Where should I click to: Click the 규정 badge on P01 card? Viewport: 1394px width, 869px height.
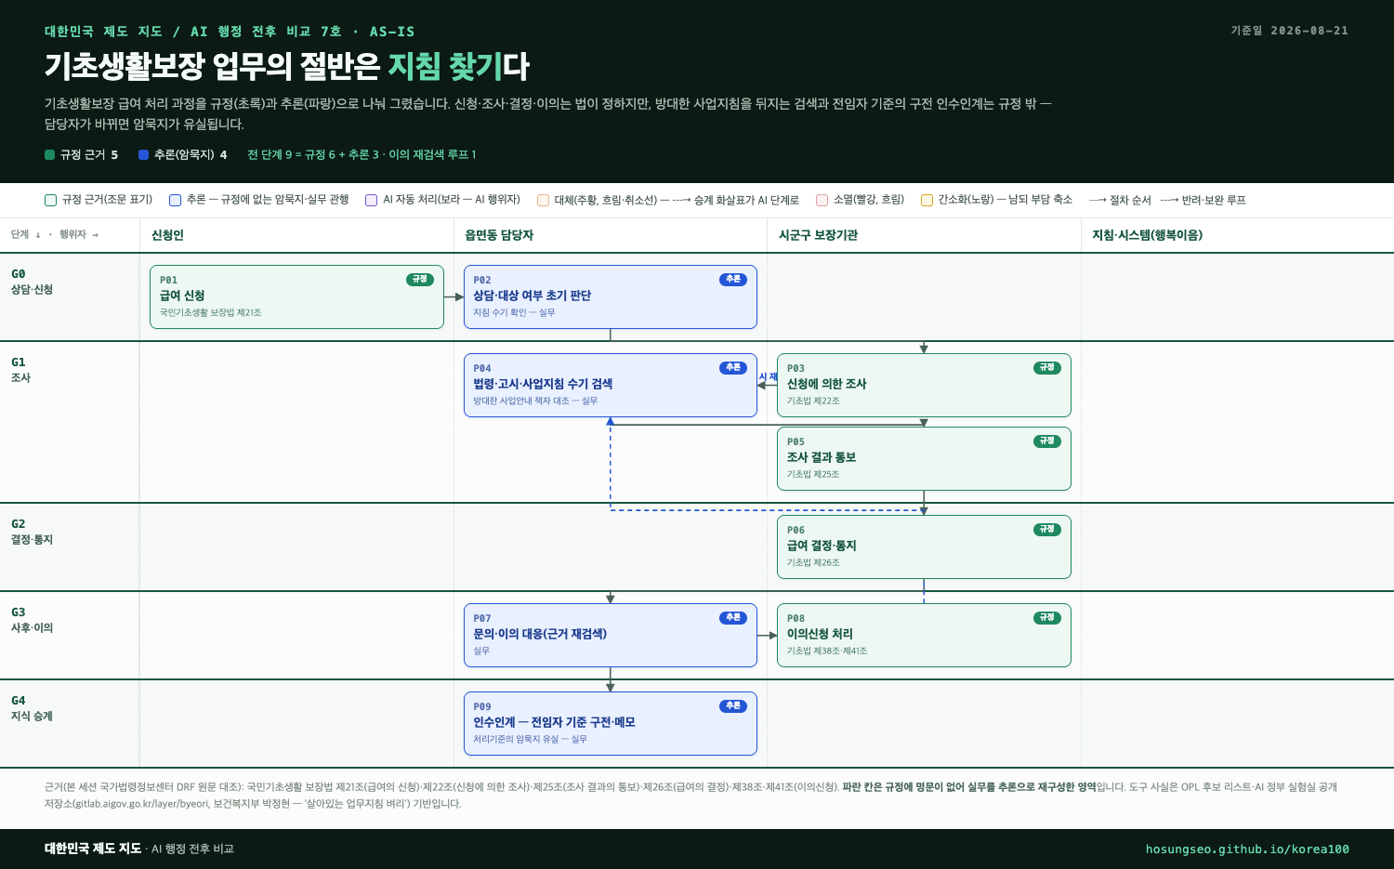[420, 279]
